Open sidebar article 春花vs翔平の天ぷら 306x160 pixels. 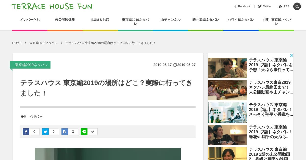click(x=271, y=132)
